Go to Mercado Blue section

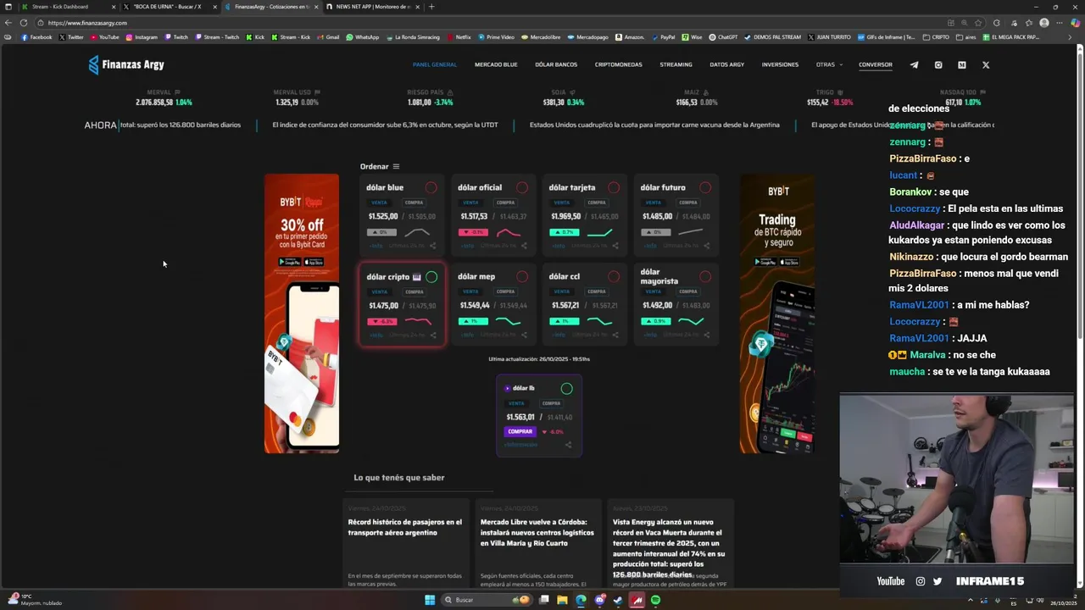496,64
